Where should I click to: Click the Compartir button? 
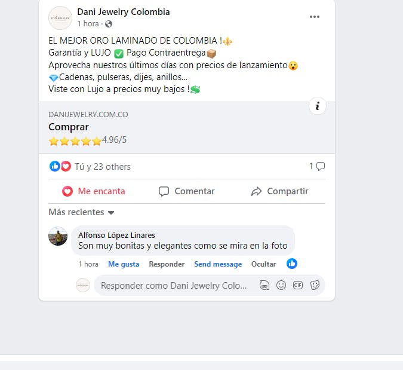279,191
